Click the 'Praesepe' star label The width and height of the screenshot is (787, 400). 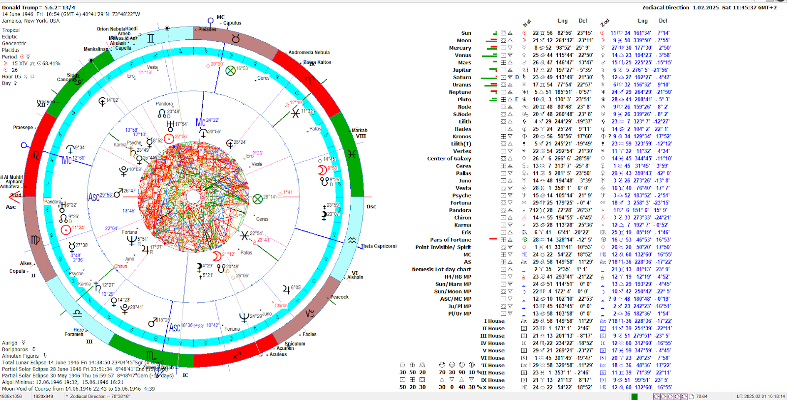tap(23, 128)
